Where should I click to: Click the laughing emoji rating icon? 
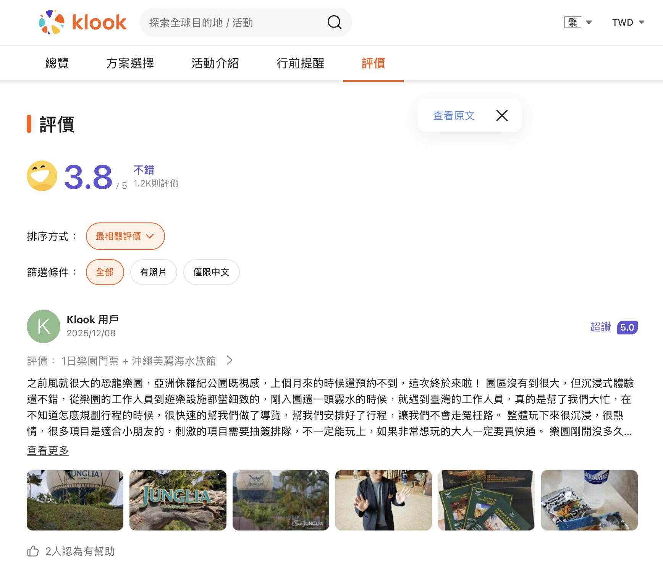[x=42, y=176]
